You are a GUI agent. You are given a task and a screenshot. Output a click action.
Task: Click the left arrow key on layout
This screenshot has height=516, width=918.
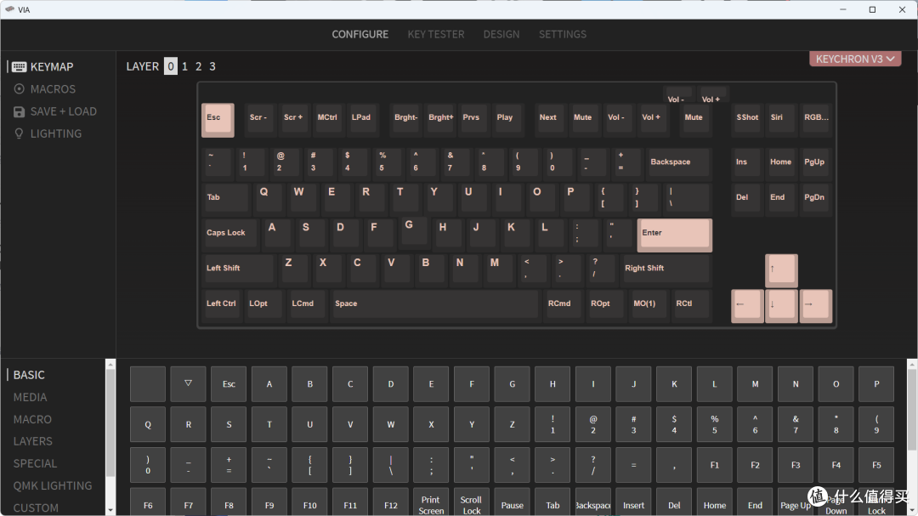pyautogui.click(x=747, y=306)
